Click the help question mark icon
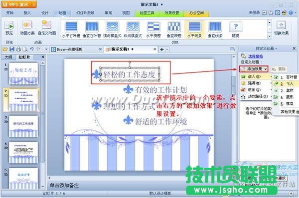 click(x=291, y=13)
